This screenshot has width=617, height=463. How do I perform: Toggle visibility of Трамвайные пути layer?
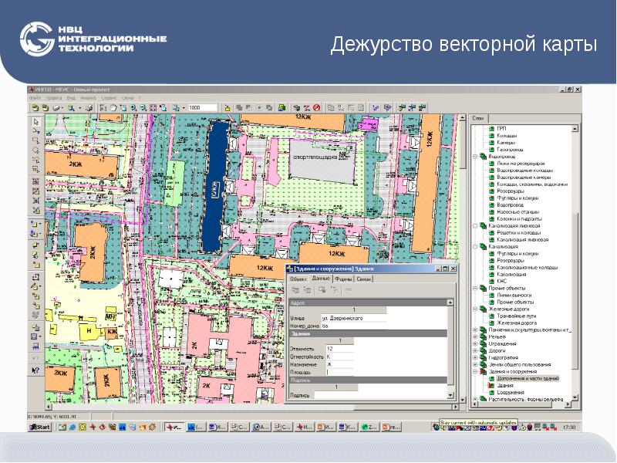point(491,316)
